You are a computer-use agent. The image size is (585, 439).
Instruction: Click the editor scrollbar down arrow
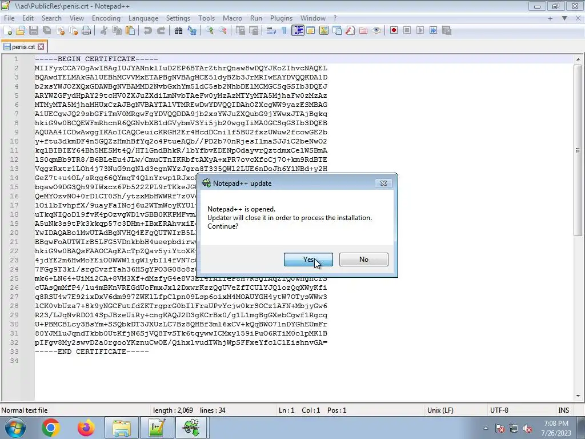tap(578, 396)
